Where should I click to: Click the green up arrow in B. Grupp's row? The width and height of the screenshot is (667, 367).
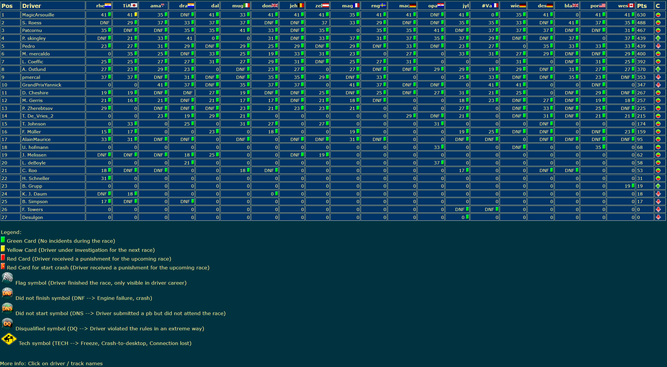[658, 186]
